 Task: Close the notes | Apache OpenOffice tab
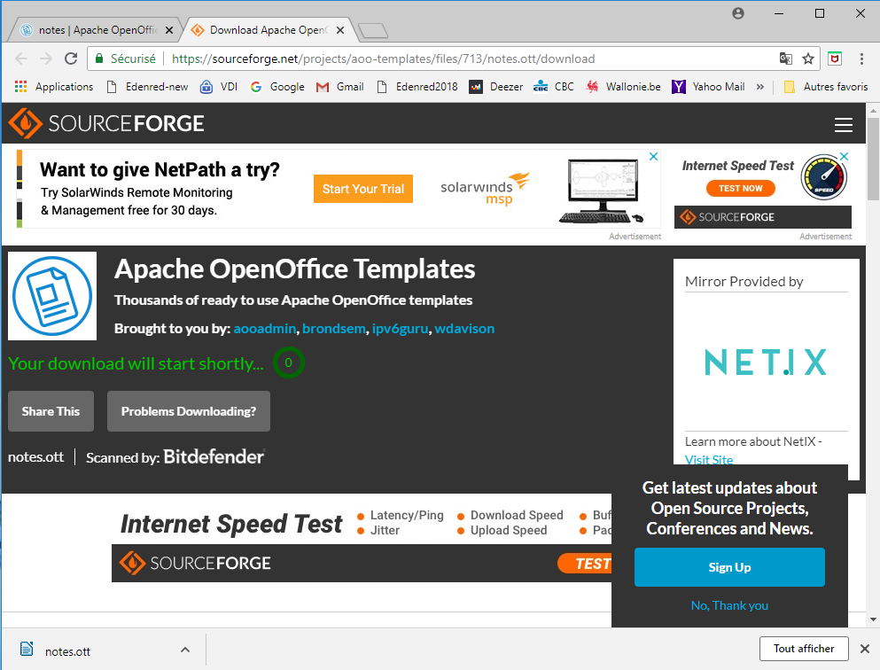tap(169, 30)
